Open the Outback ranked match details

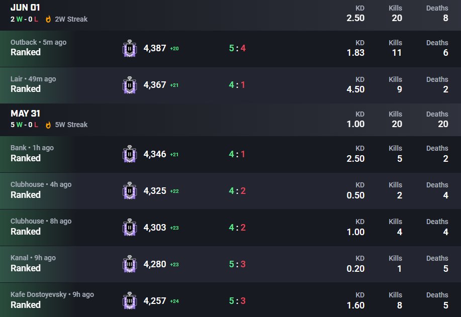[230, 49]
